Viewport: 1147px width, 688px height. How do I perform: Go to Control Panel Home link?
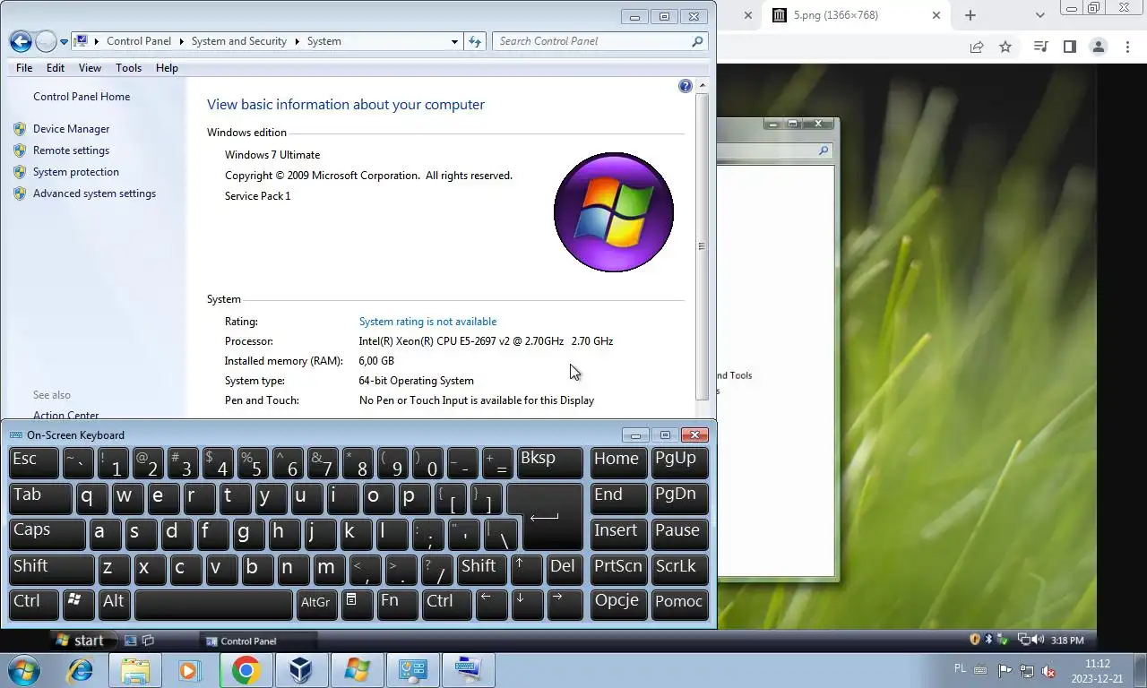pos(82,97)
